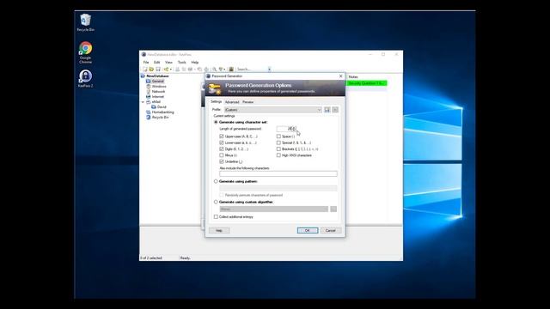
Task: Open the File menu
Action: [x=146, y=63]
